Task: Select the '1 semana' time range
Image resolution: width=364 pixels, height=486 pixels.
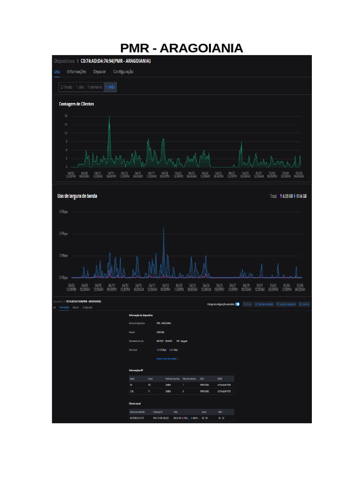Action: click(94, 87)
